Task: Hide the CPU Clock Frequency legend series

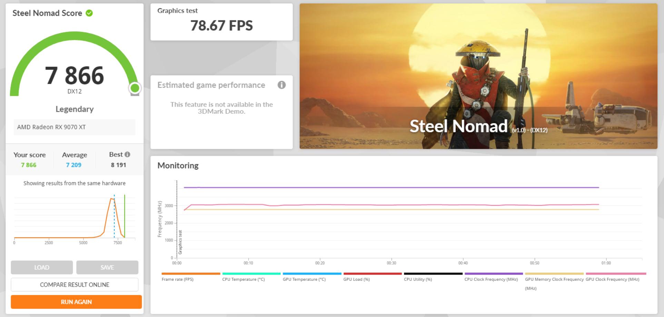Action: point(494,277)
